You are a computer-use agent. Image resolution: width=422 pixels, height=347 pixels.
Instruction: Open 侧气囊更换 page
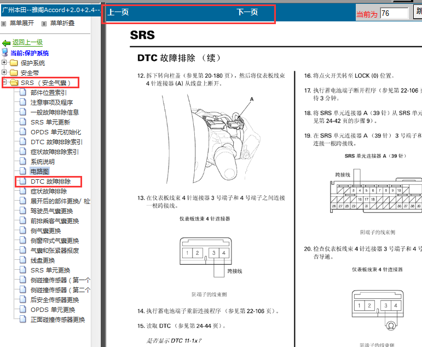[x=46, y=231]
